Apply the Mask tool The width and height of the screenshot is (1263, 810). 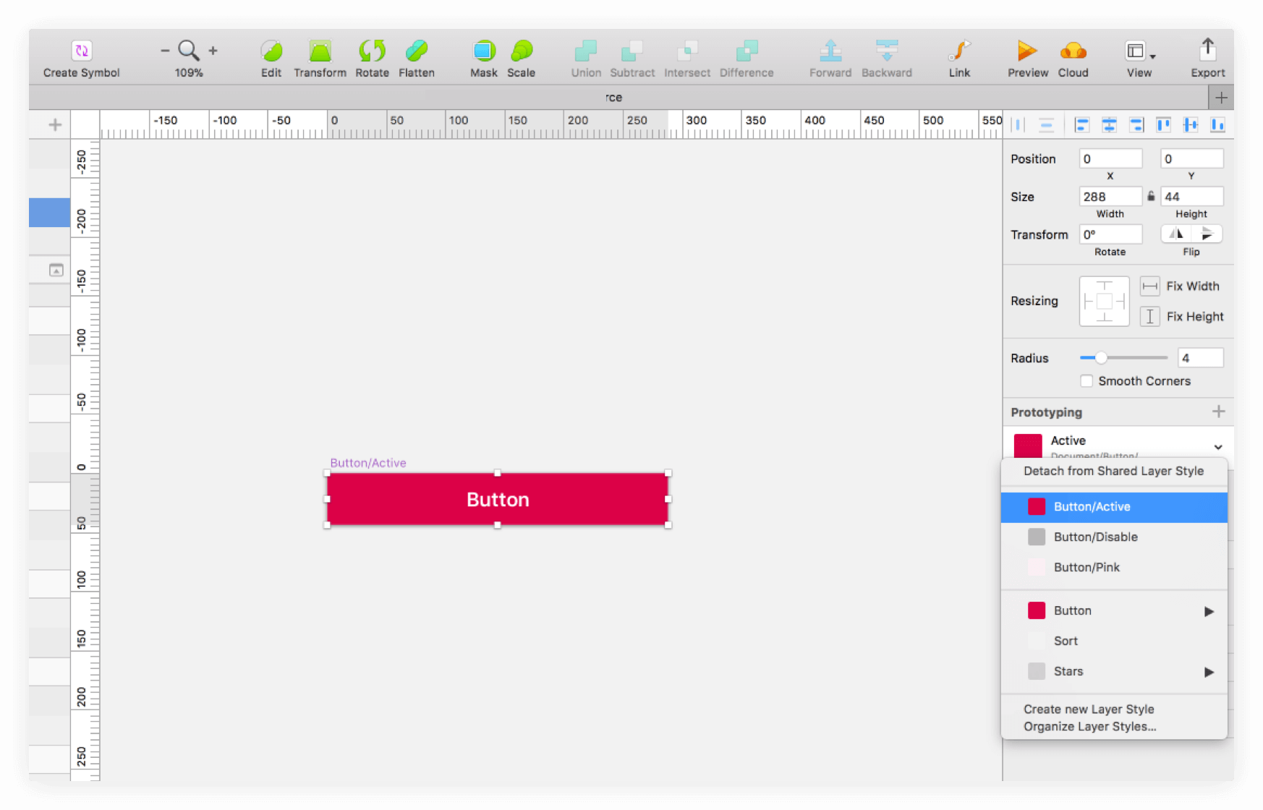[x=483, y=51]
